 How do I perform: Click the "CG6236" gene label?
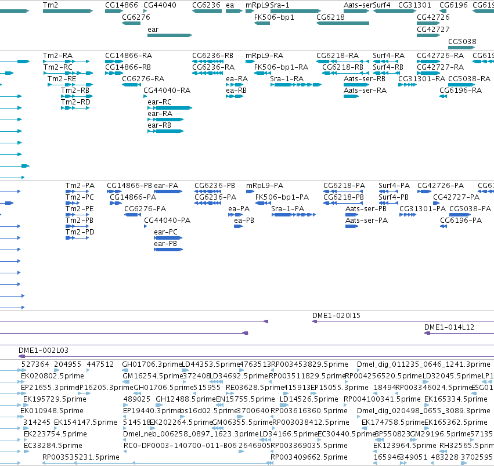point(206,5)
